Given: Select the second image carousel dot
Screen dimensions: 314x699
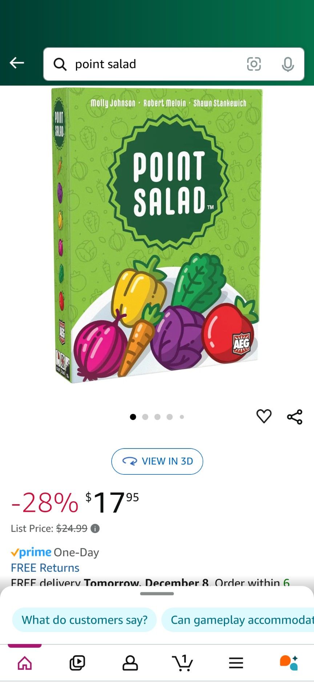Looking at the screenshot, I should pos(145,417).
